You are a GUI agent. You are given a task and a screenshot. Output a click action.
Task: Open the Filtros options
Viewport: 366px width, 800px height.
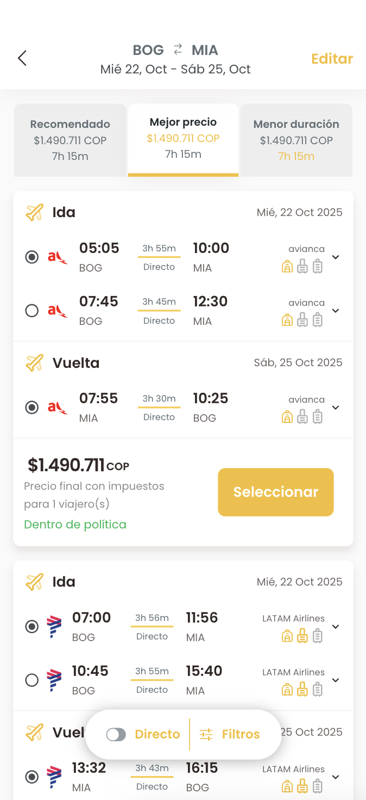click(x=241, y=735)
